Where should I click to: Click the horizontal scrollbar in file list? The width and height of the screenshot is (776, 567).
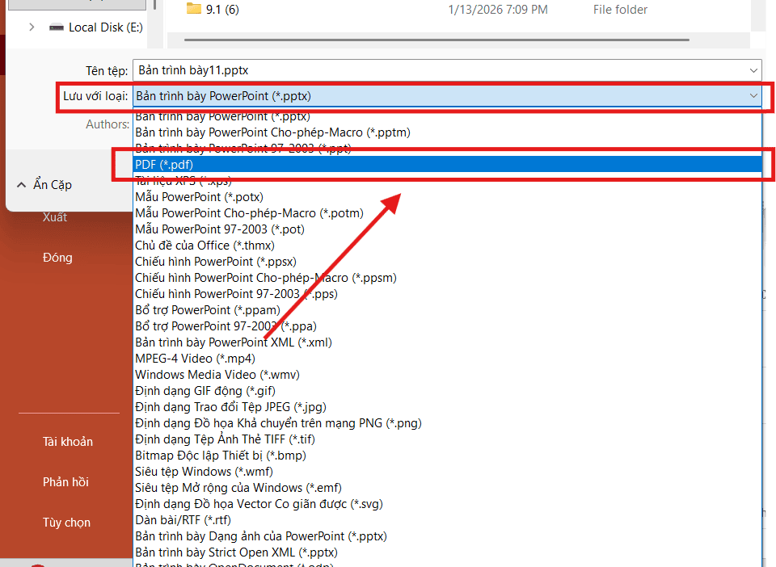(x=436, y=40)
